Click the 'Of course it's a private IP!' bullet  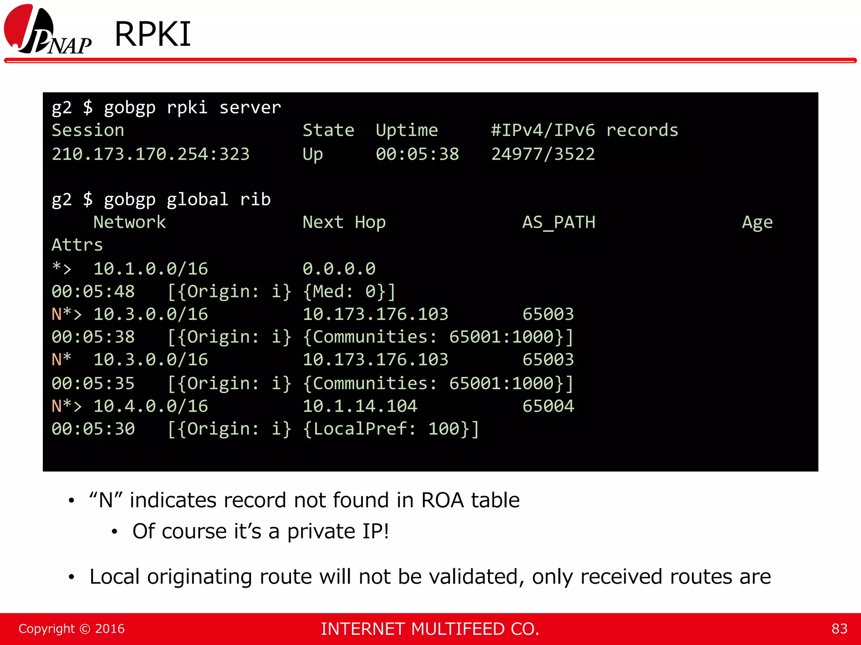[261, 531]
